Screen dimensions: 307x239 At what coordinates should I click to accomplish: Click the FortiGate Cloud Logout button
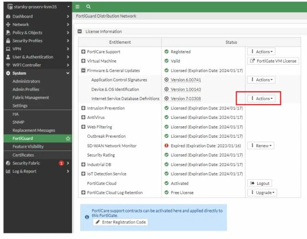(x=259, y=183)
